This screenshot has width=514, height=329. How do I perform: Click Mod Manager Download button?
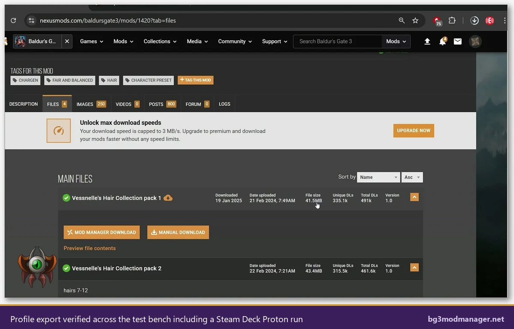pos(102,232)
